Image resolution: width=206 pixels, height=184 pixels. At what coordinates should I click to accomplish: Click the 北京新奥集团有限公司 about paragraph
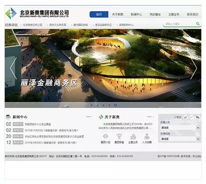126,126
